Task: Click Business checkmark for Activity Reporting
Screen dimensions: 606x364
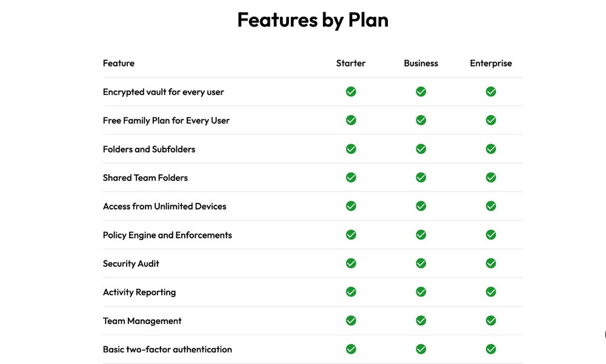Action: (x=421, y=292)
